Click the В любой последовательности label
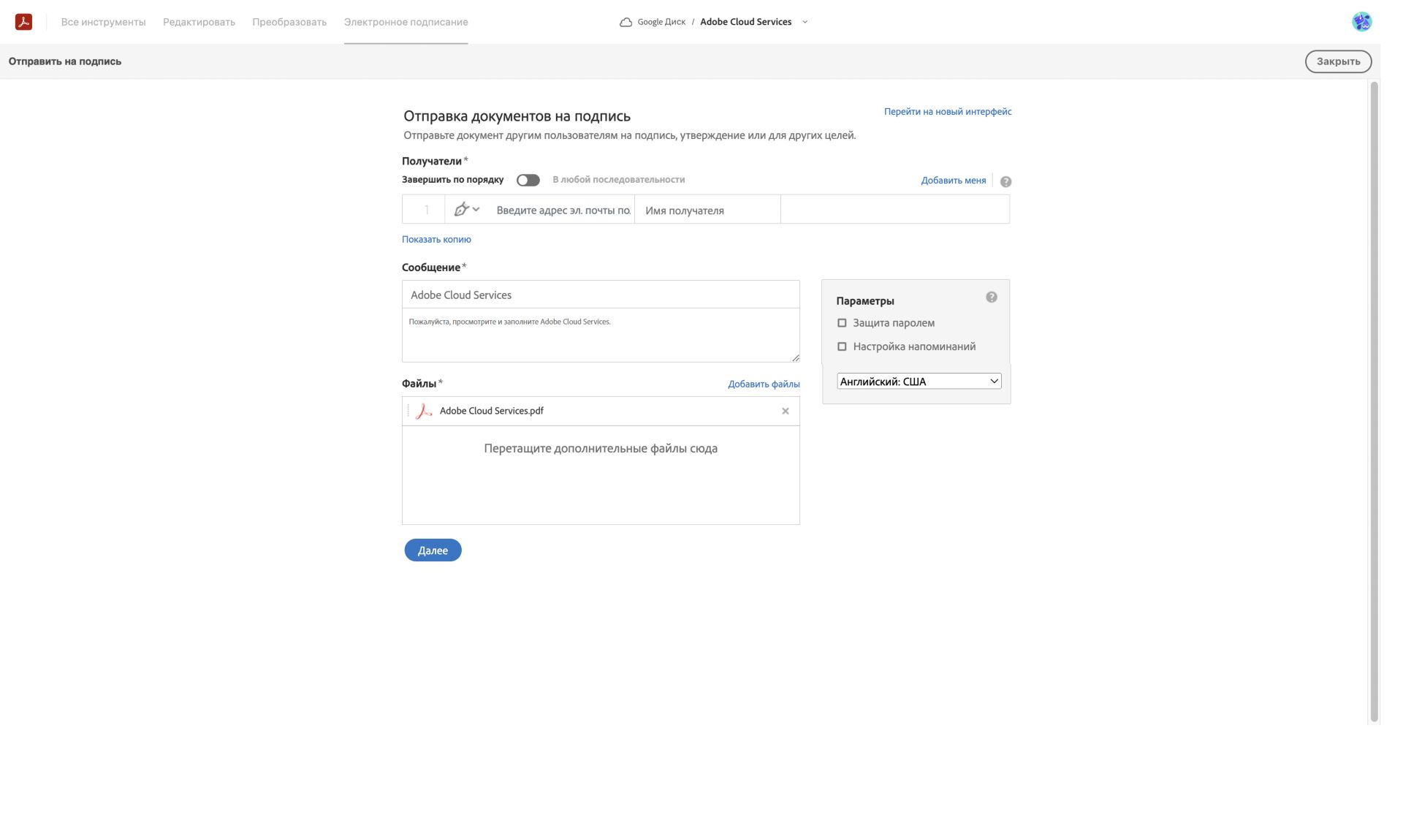Image resolution: width=1403 pixels, height=815 pixels. [618, 180]
